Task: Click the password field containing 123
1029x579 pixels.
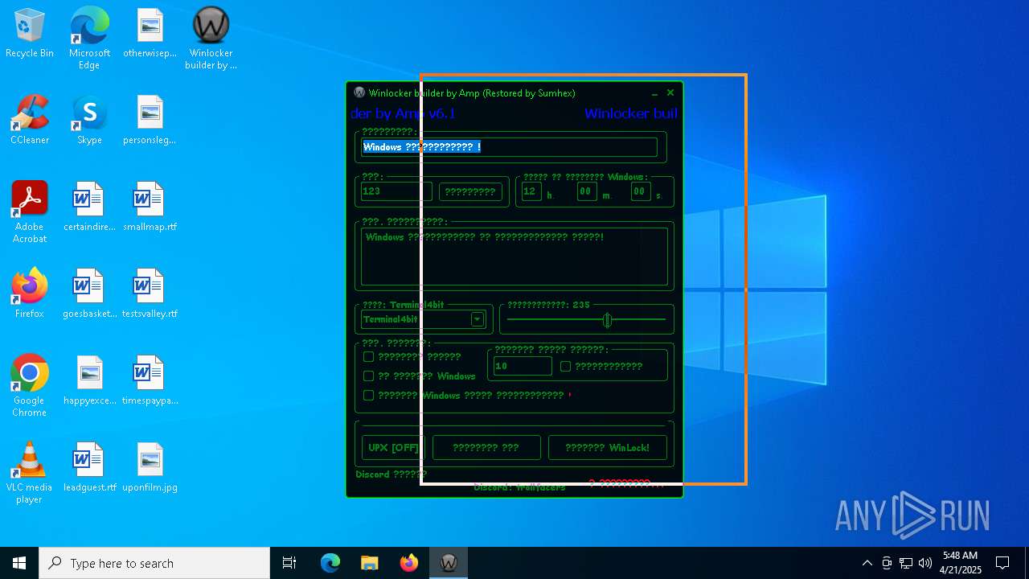Action: (396, 191)
